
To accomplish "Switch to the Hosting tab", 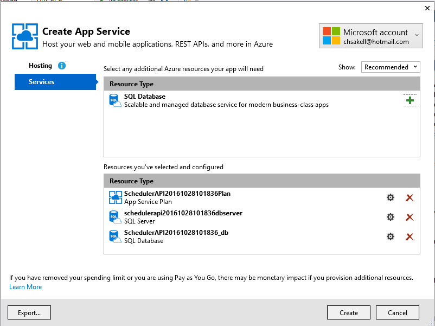I will (40, 66).
